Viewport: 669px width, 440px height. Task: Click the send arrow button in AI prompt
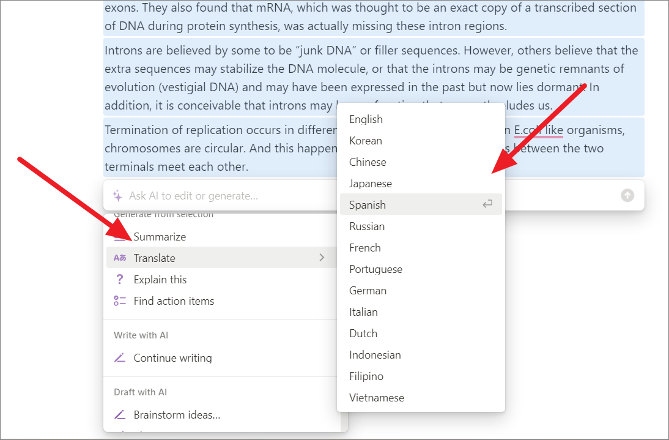click(627, 195)
